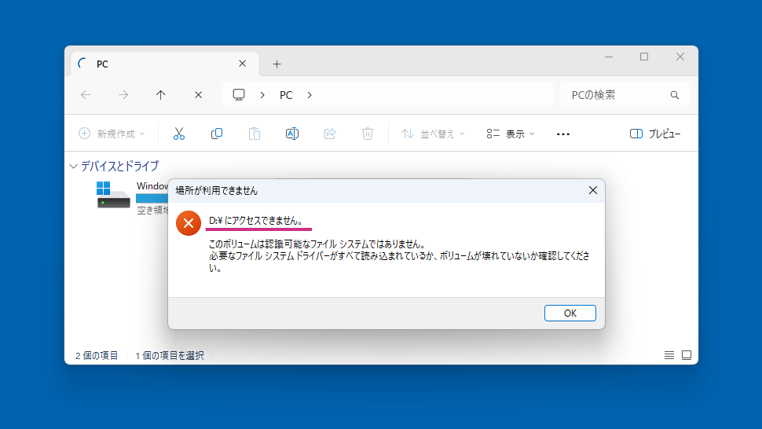Click the Copy icon in toolbar
Viewport: 762px width, 429px height.
(x=217, y=134)
